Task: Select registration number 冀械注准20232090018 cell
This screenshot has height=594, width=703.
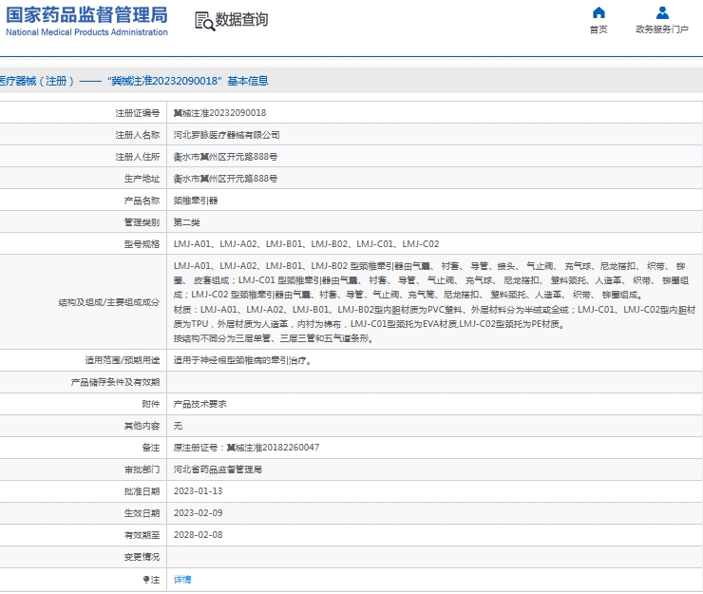Action: (219, 113)
